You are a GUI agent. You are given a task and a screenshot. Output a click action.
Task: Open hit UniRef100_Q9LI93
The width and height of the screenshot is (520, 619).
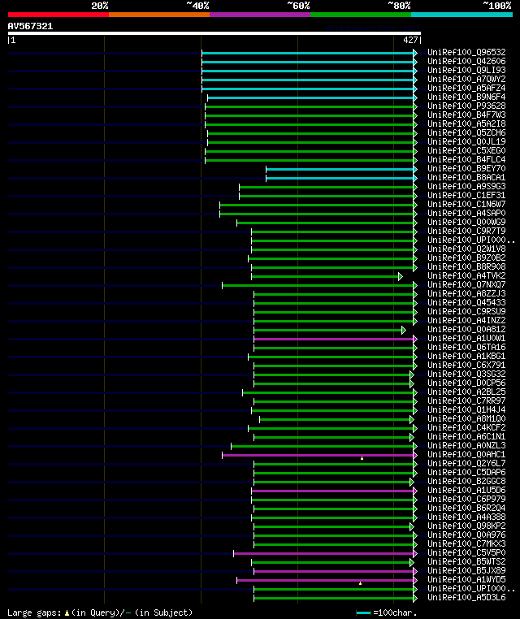point(466,70)
